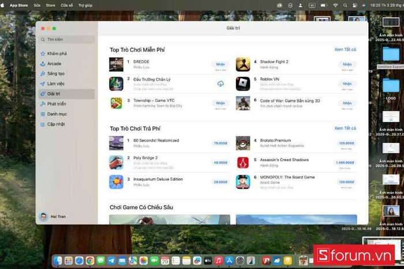Get Code of War with Nhận
Screen dimensions: 404x269
tap(347, 103)
